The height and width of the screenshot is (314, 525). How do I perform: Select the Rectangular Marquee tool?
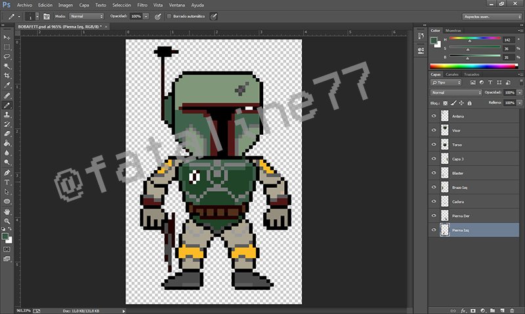(7, 47)
